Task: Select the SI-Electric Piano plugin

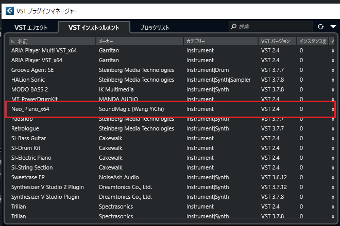Action: click(172, 158)
